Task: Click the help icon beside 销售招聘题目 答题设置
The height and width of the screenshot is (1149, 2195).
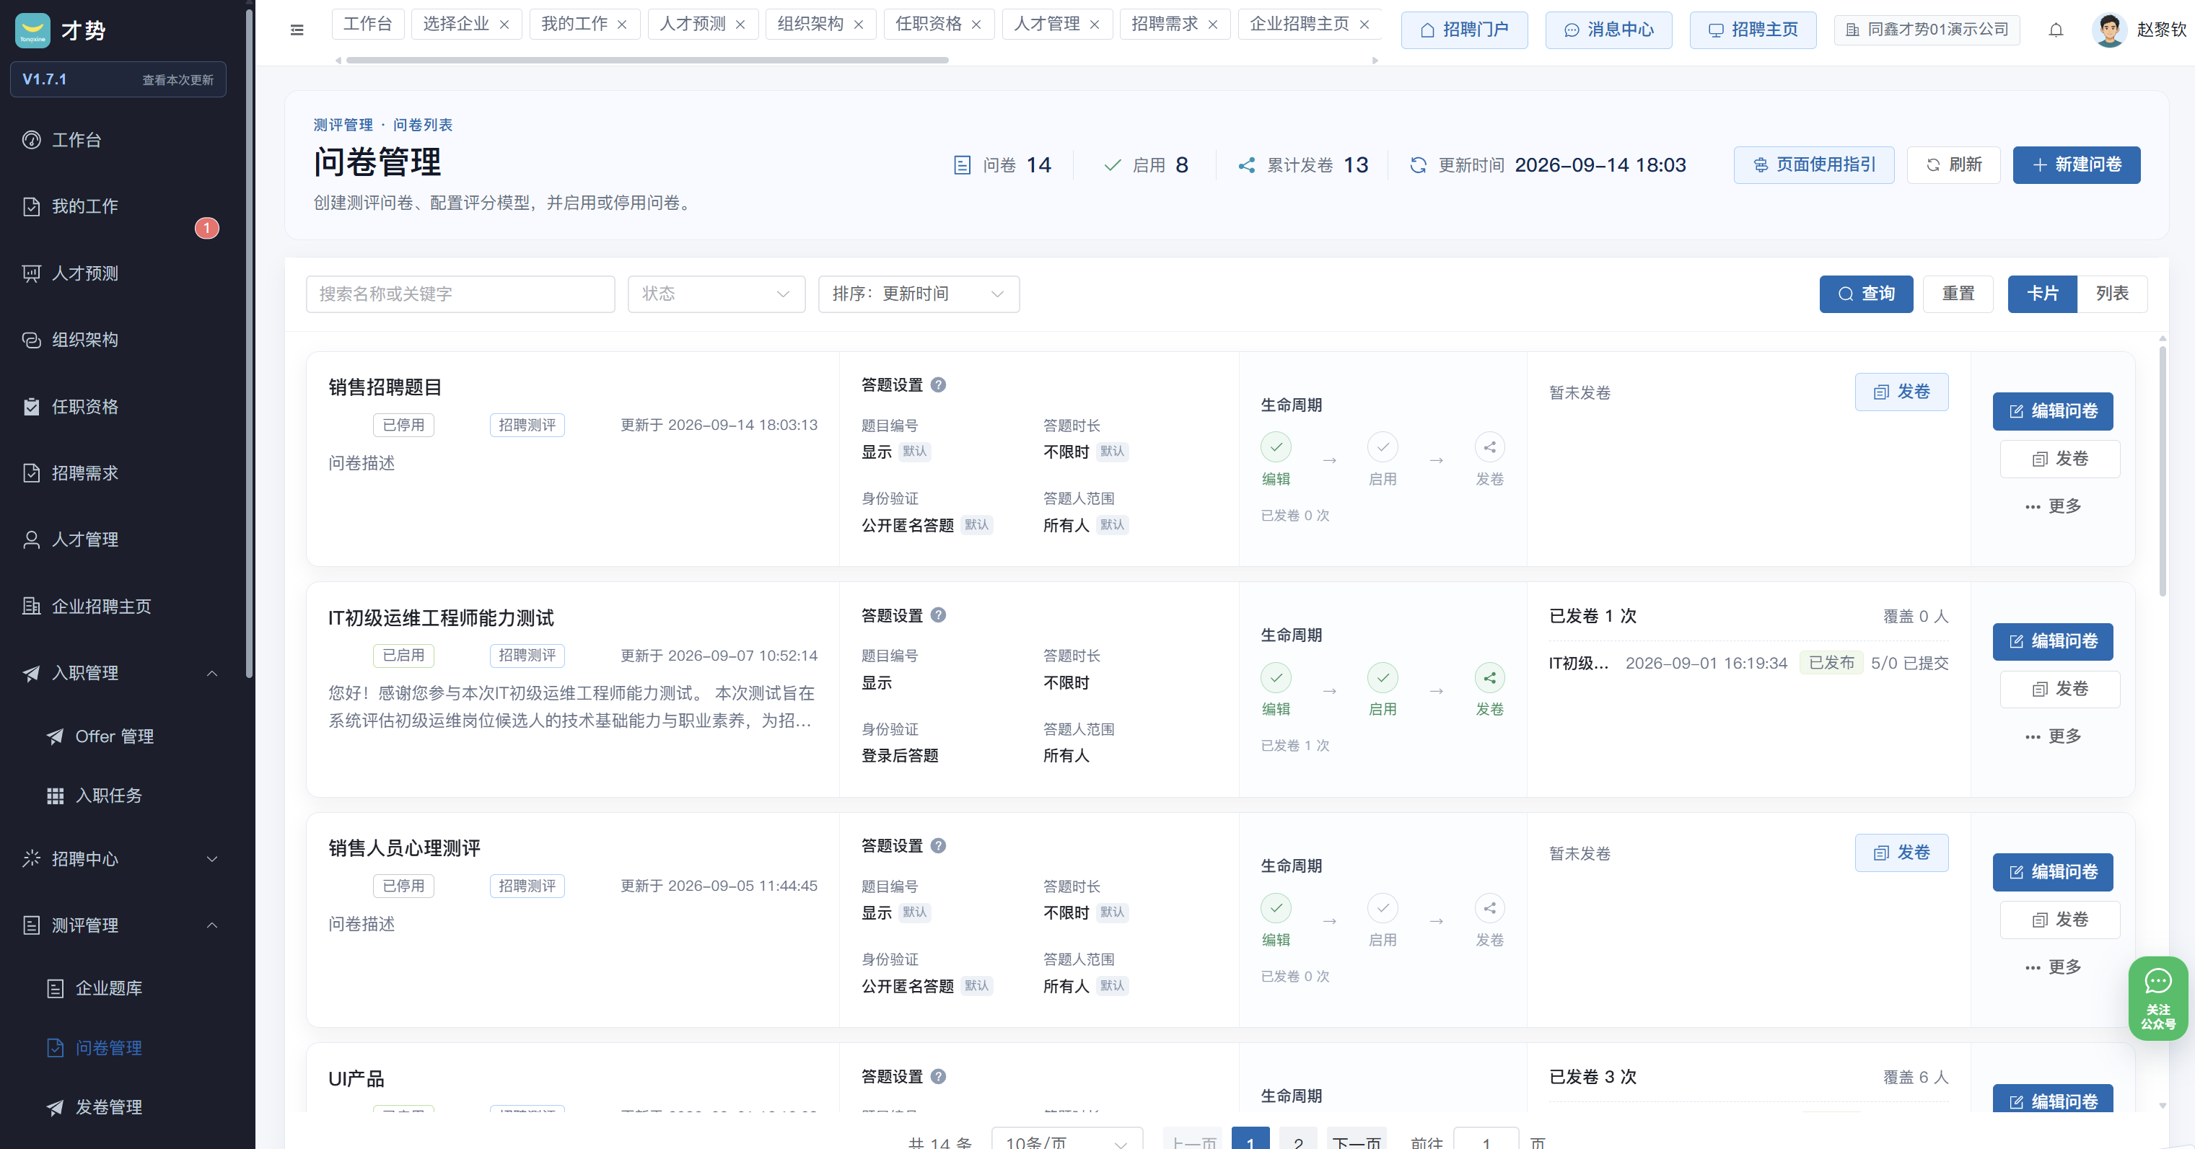Action: 938,385
